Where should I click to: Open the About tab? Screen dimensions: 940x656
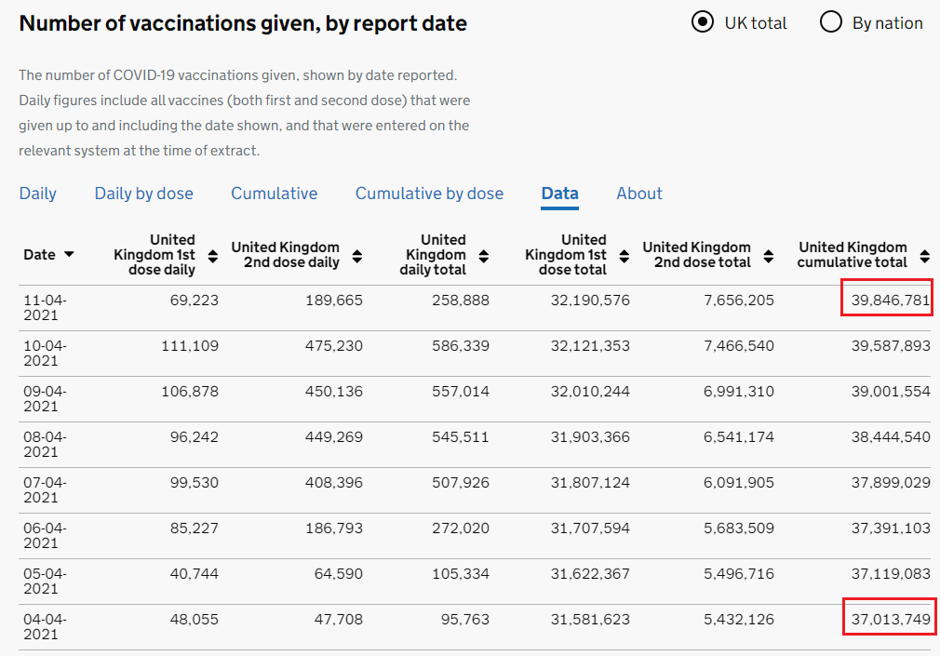pos(639,194)
